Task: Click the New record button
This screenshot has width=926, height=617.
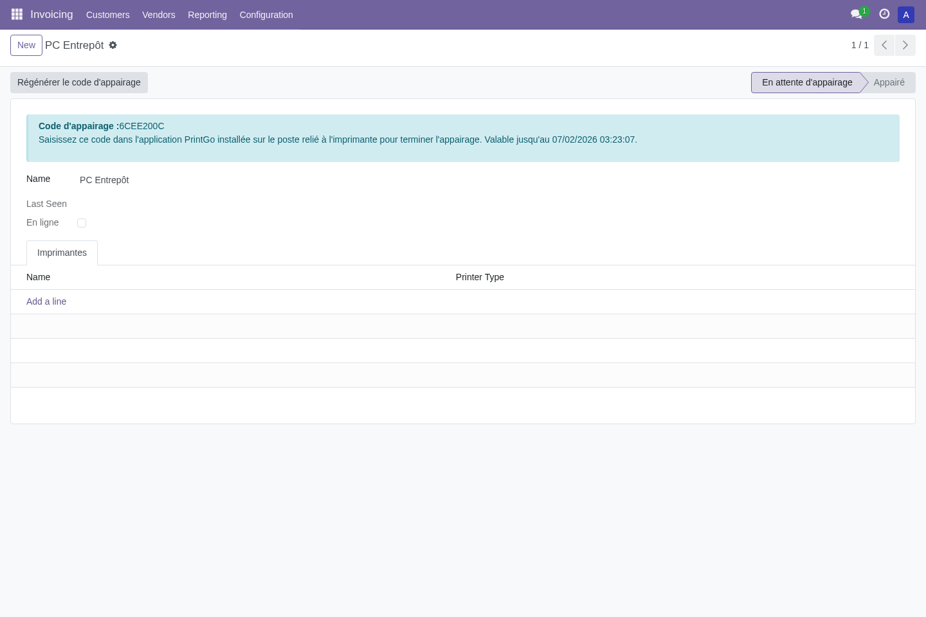Action: (26, 45)
